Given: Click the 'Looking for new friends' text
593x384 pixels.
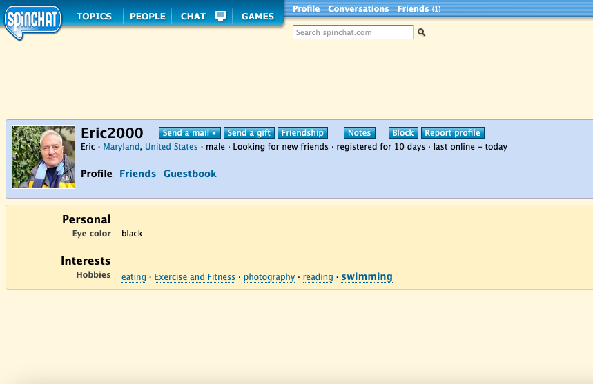Looking at the screenshot, I should (280, 147).
